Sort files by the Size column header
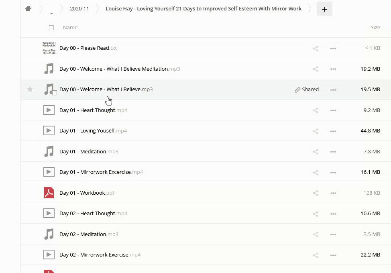This screenshot has height=273, width=391. [375, 28]
